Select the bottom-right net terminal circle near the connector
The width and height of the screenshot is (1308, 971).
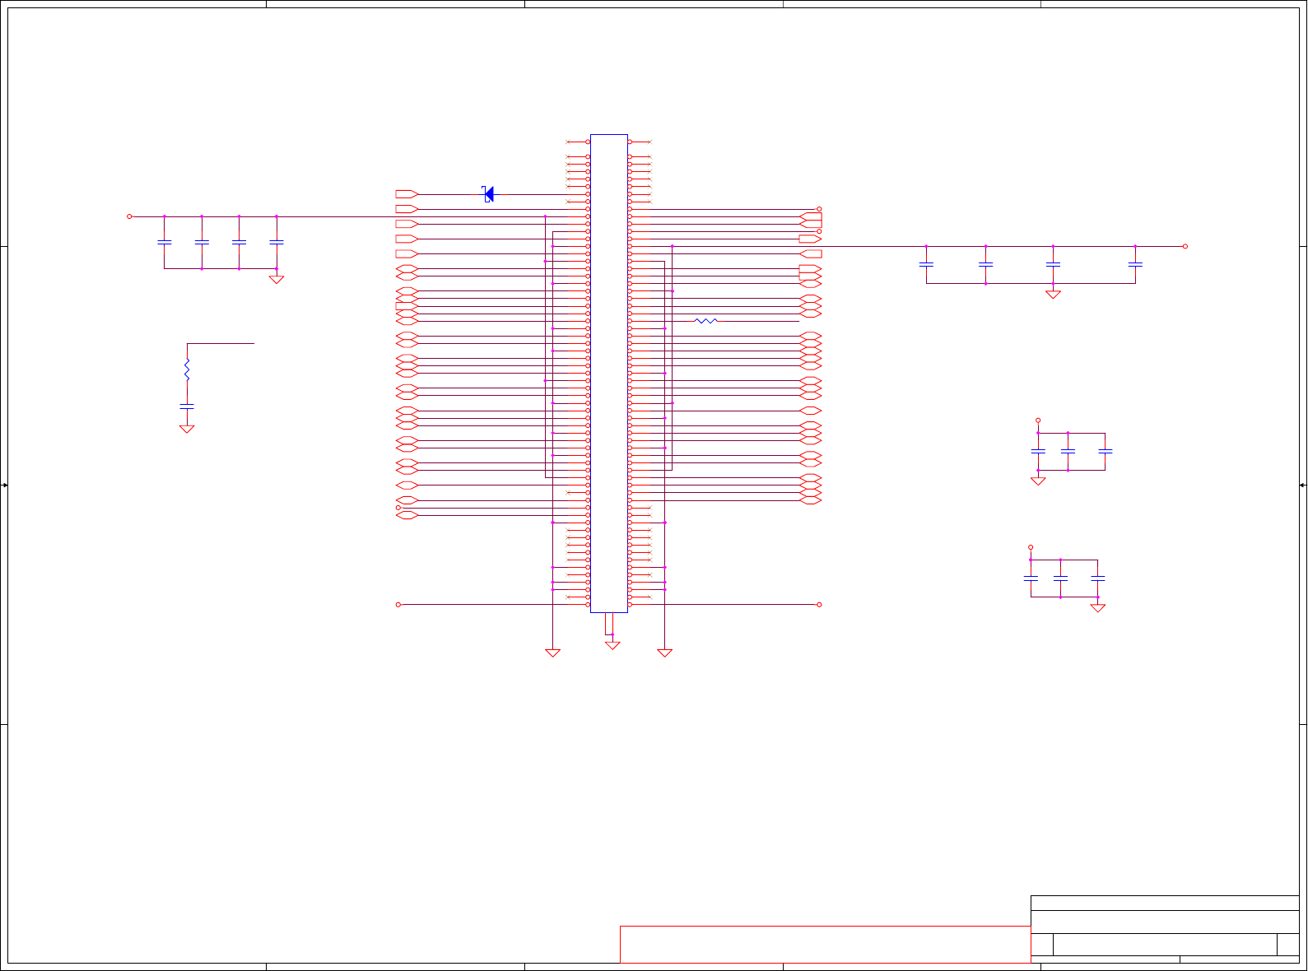(x=819, y=605)
